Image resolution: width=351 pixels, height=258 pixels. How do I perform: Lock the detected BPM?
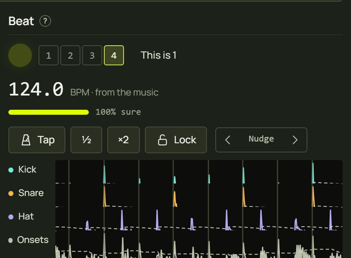[176, 140]
